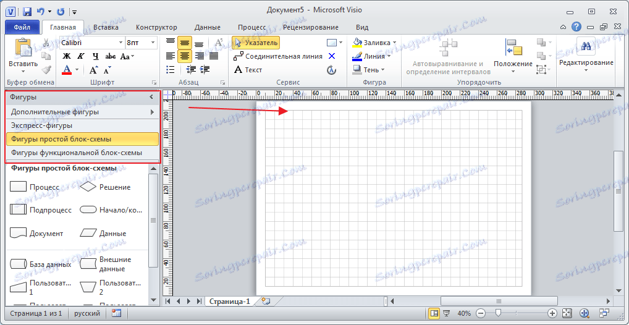Center text horizontally
Screen dimensions: 629x325
[x=185, y=56]
